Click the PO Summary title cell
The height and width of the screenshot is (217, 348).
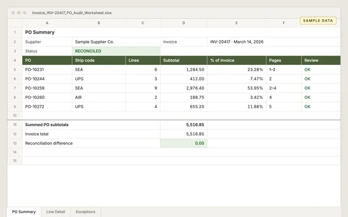click(x=182, y=32)
